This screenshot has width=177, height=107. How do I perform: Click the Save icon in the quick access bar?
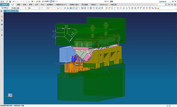[10, 1]
